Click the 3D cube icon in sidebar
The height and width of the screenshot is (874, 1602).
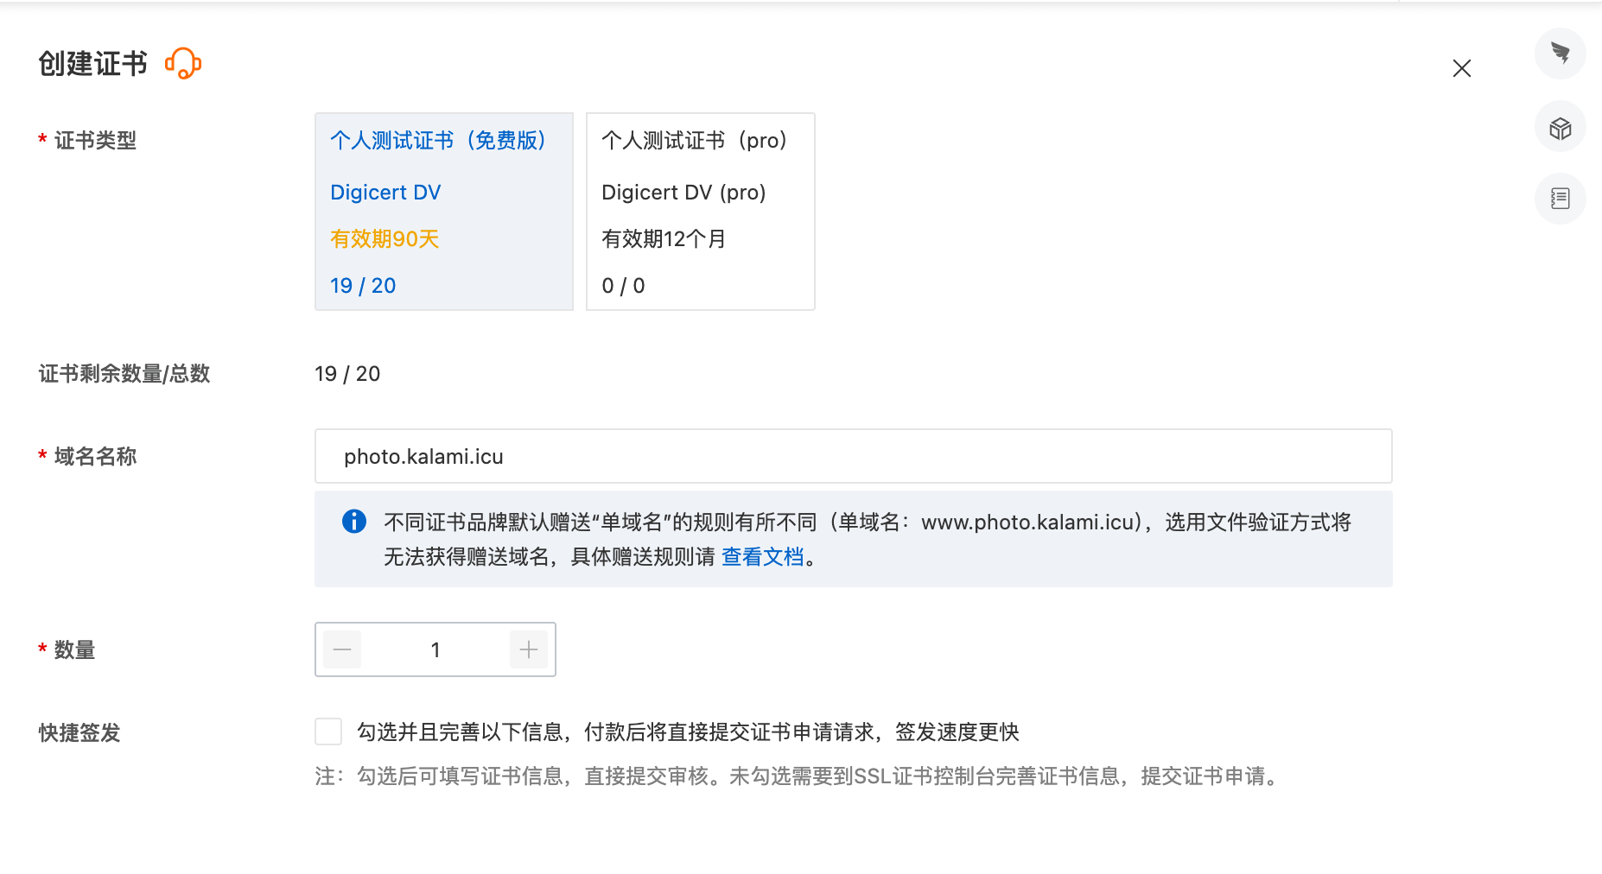point(1560,128)
